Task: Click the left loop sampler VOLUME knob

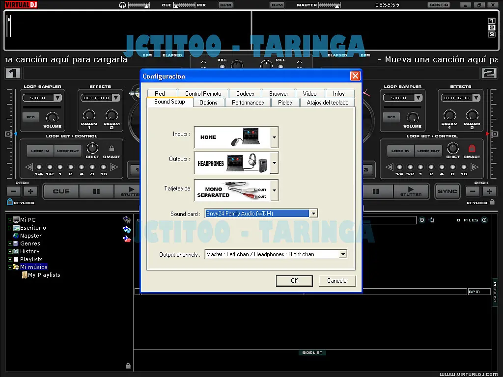Action: [x=52, y=117]
